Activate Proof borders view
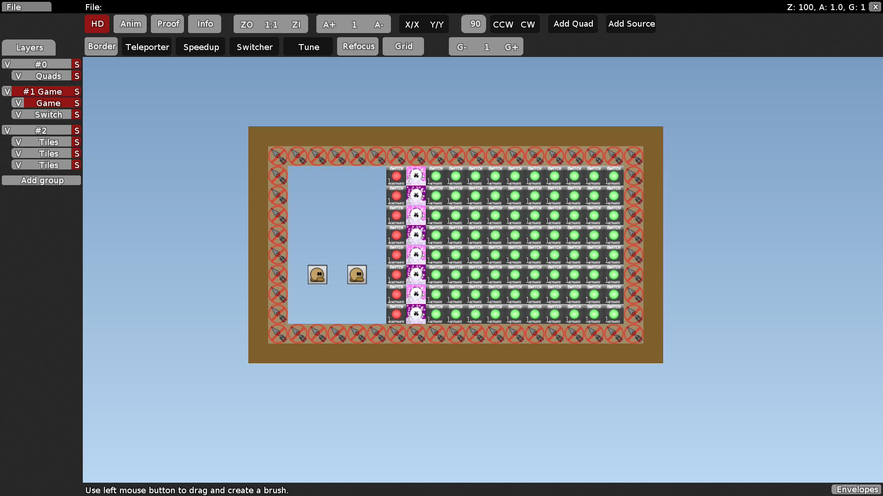The image size is (883, 496). tap(167, 24)
